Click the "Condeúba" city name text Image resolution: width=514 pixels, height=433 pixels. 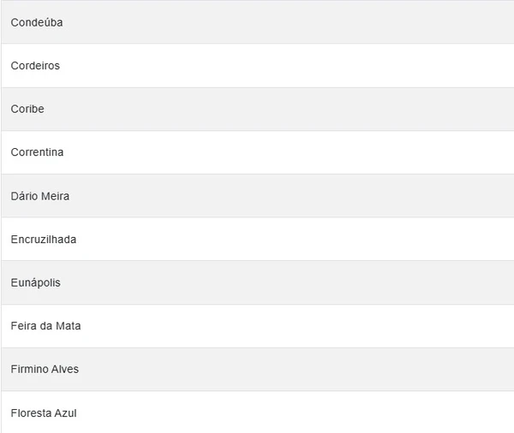click(x=37, y=22)
